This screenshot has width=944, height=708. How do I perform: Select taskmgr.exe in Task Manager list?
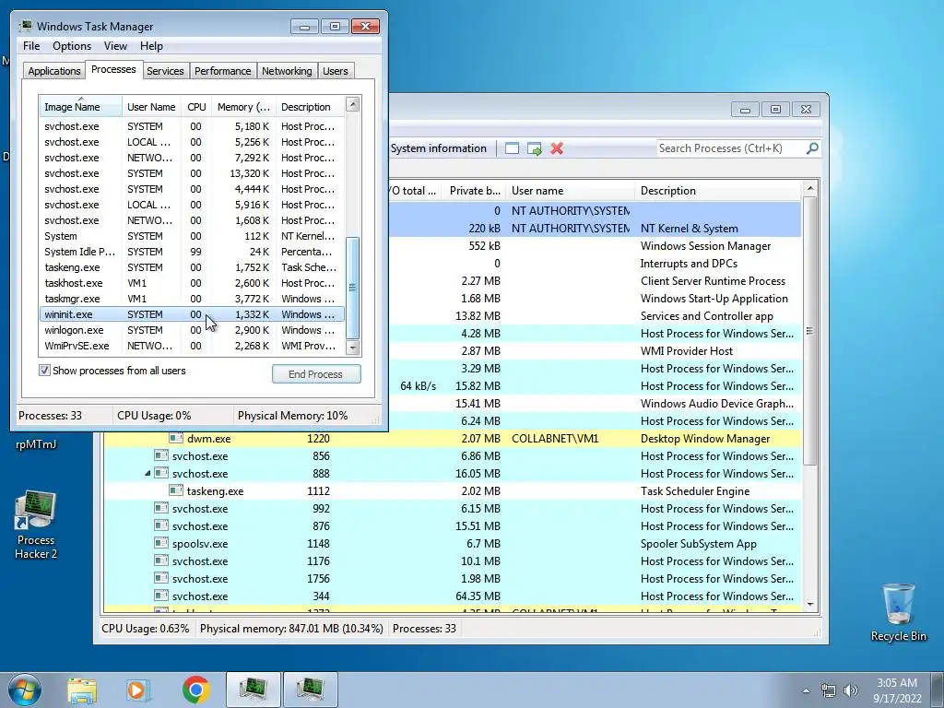coord(192,299)
